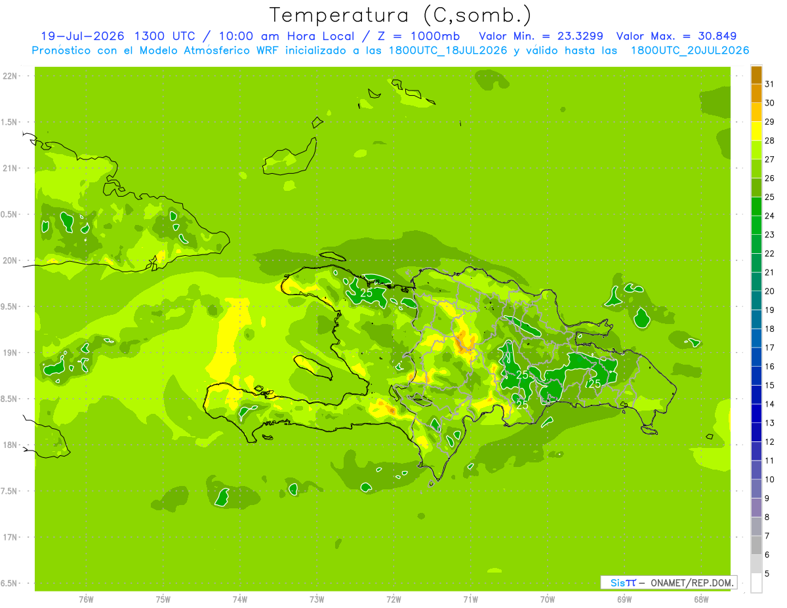Viewport: 787px width, 608px height.
Task: Click the '76W' longitude axis label
Action: point(86,599)
